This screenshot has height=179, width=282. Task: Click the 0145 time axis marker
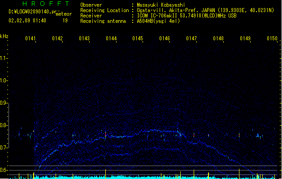tap(138, 38)
